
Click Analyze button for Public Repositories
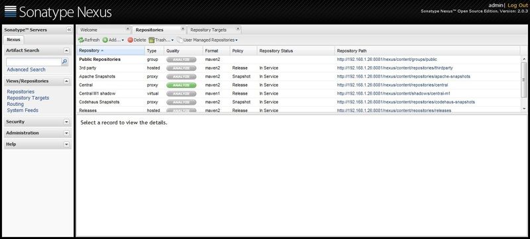pos(181,60)
